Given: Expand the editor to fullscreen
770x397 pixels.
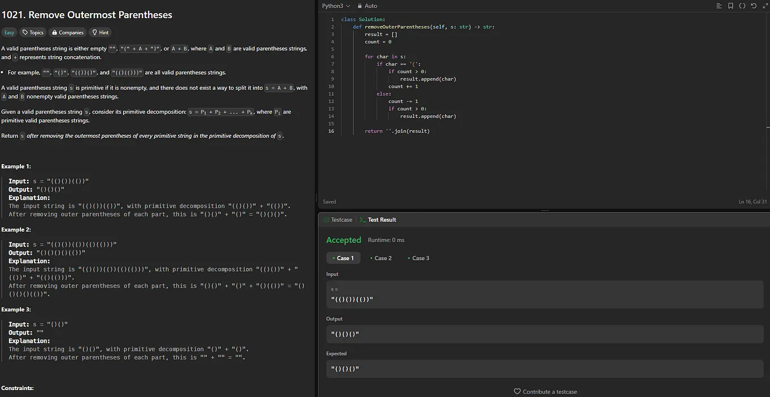Looking at the screenshot, I should click(764, 6).
